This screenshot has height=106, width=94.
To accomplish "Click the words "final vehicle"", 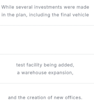I will (75, 15).
